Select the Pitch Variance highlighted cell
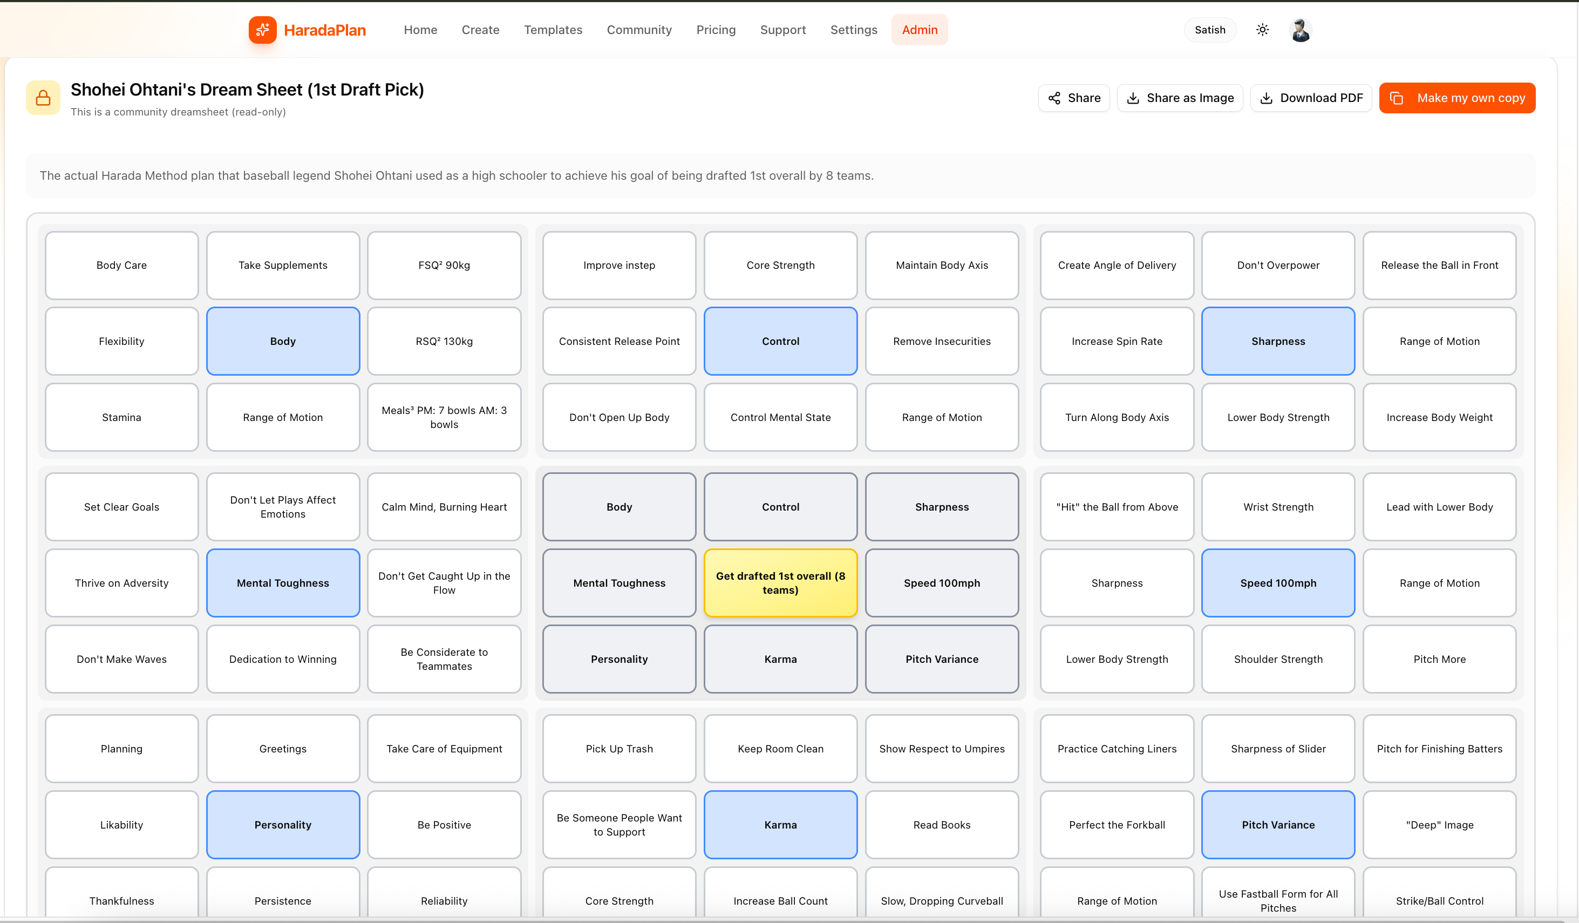Viewport: 1579px width, 923px height. (x=1278, y=825)
